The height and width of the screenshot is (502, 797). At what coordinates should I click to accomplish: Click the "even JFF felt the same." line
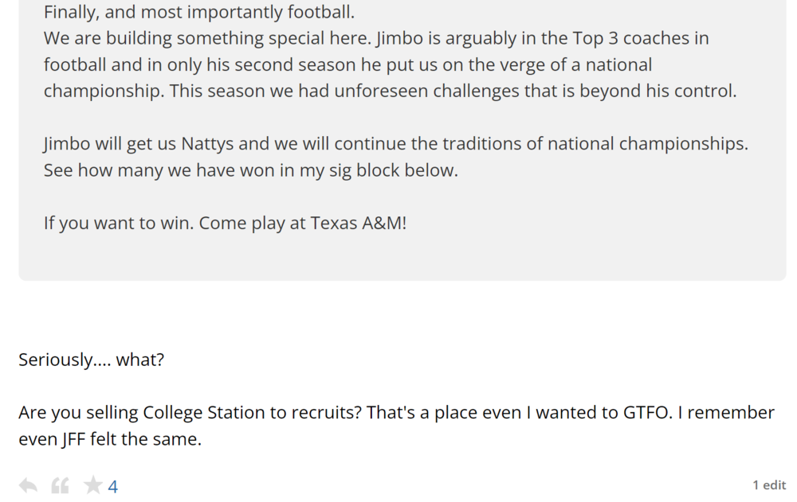point(110,439)
